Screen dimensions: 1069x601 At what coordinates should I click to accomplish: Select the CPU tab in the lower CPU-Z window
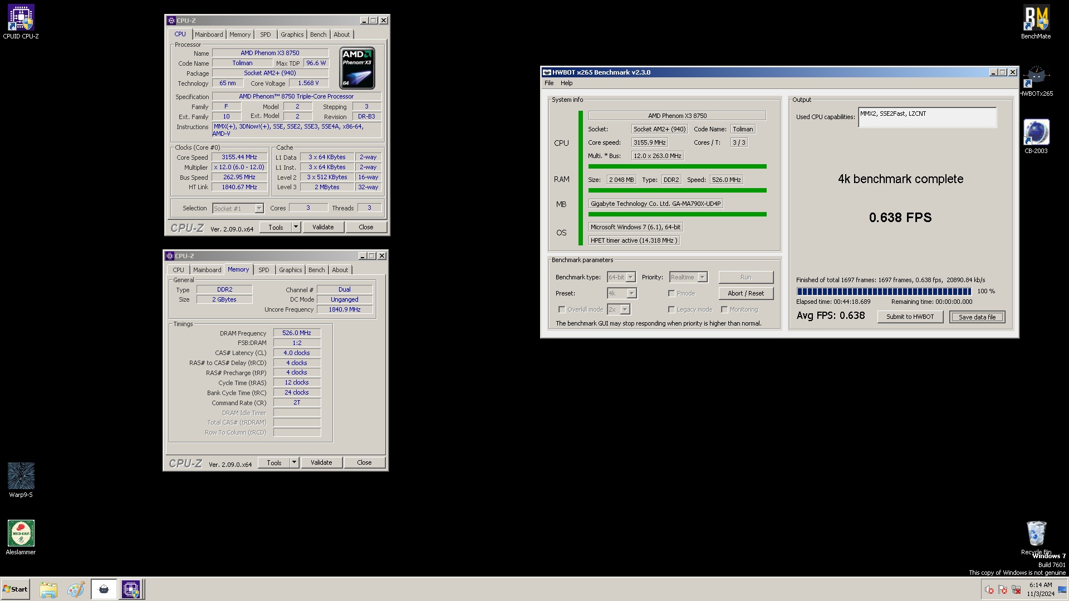(x=178, y=270)
